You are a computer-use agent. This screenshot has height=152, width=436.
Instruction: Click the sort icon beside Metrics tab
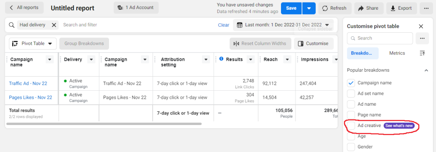[x=422, y=53]
